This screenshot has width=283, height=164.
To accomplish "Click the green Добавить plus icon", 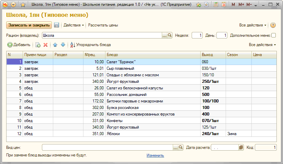I will tap(10, 45).
